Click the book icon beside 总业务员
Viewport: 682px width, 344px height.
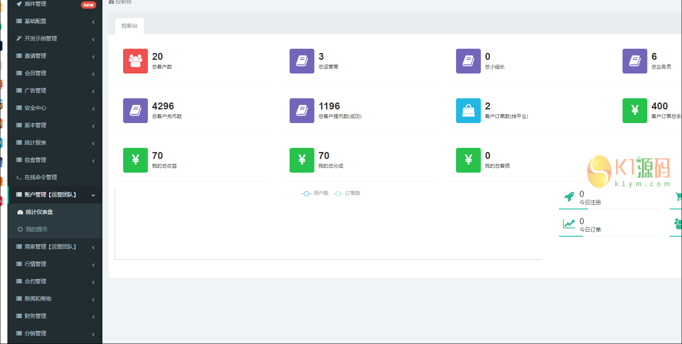(635, 61)
